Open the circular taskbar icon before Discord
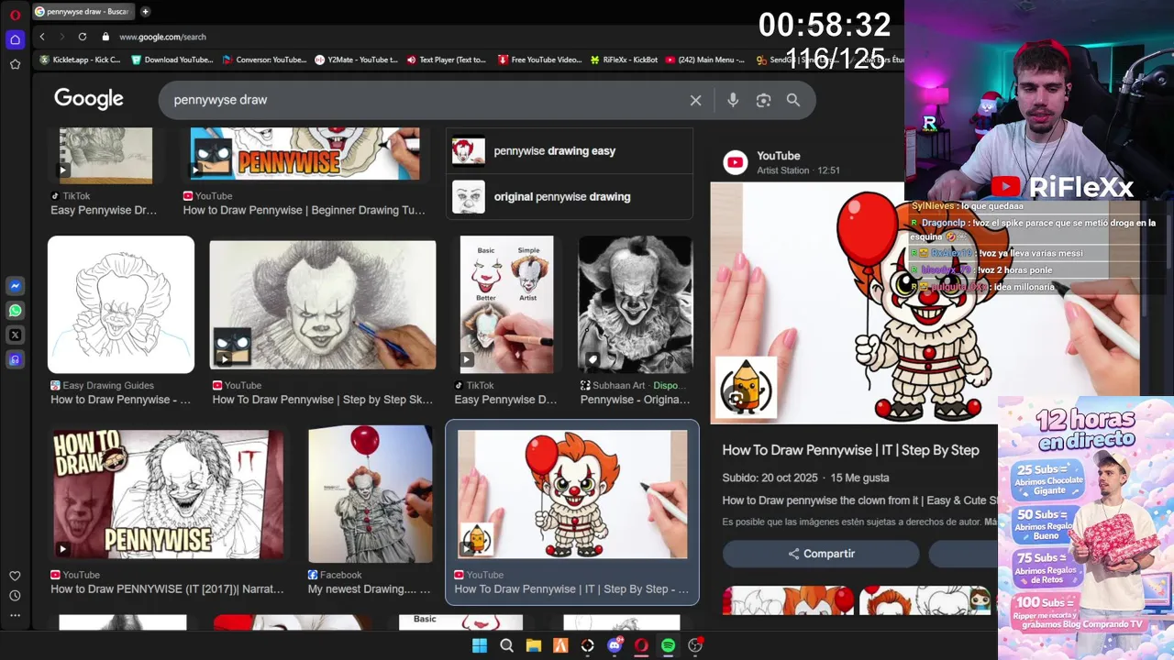 pos(588,645)
